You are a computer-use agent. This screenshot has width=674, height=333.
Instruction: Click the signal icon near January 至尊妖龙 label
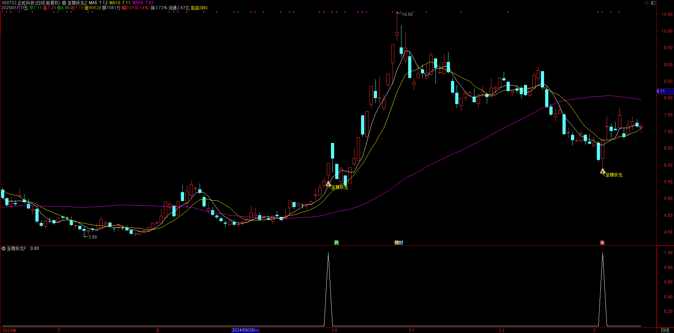602,172
